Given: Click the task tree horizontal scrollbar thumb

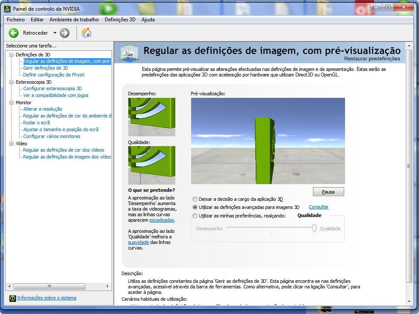Looking at the screenshot, I should 50,287.
